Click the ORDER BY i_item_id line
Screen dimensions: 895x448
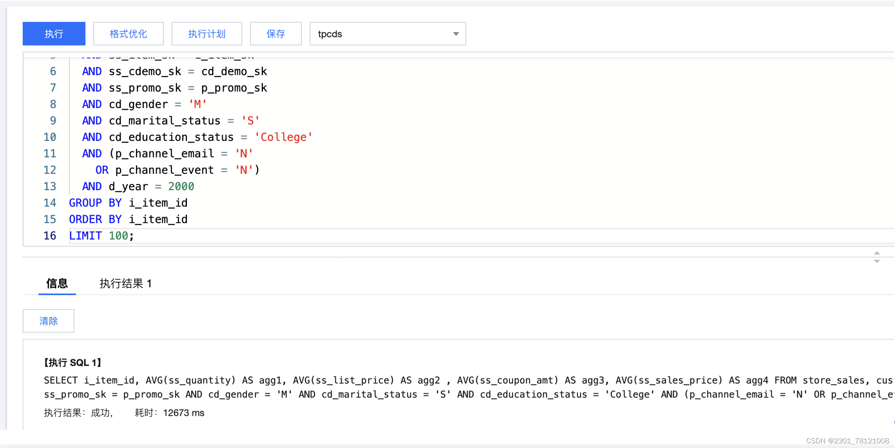point(128,219)
